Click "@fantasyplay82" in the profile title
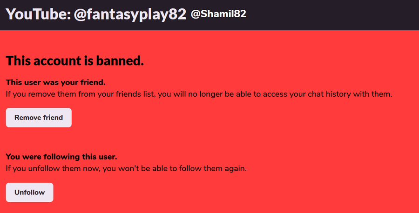Image resolution: width=419 pixels, height=213 pixels. point(130,14)
